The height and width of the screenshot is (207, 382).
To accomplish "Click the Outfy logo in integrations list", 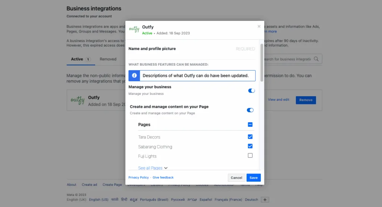I will click(78, 100).
